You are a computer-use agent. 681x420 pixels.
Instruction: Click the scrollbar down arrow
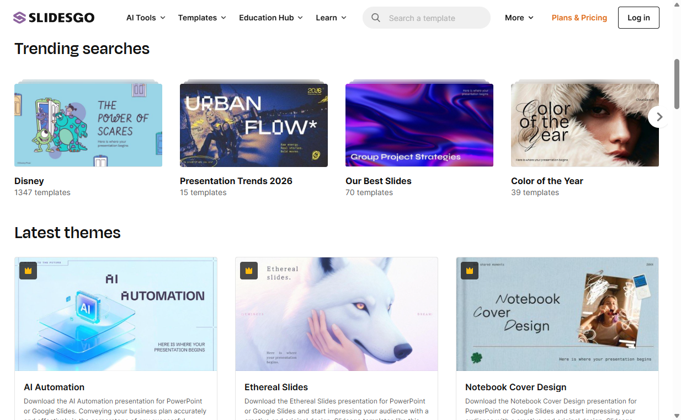[x=677, y=416]
